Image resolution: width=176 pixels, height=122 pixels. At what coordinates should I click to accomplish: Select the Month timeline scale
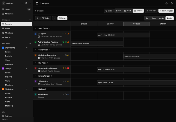pos(161,18)
